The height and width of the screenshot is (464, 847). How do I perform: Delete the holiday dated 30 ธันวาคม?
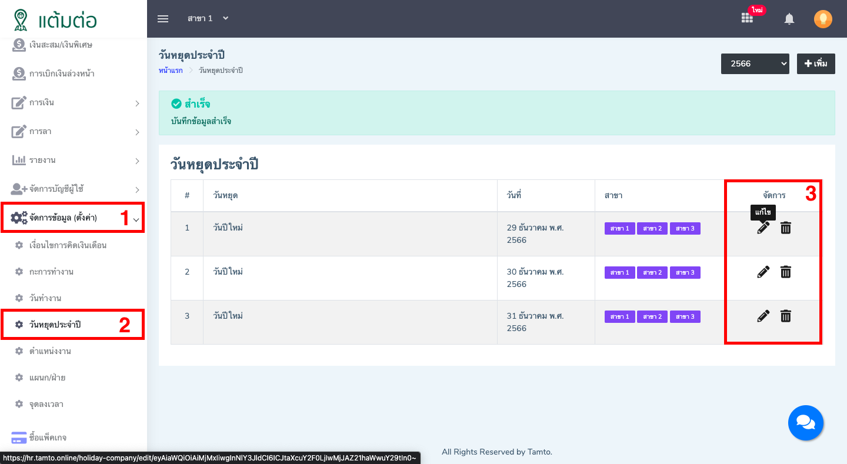click(785, 272)
